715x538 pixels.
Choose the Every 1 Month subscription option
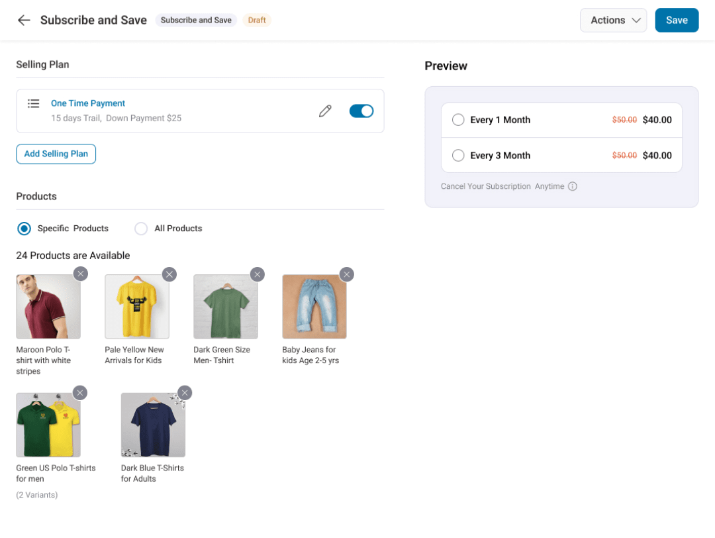coord(457,120)
